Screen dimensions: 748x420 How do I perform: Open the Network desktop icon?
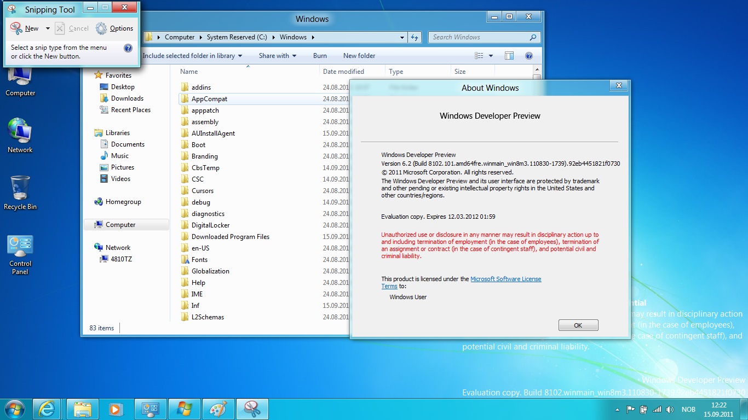coord(20,136)
